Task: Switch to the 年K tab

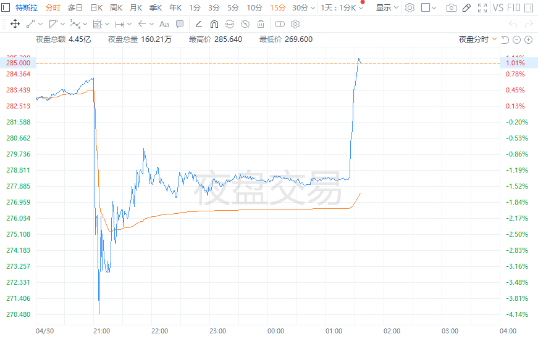Action: 175,7
